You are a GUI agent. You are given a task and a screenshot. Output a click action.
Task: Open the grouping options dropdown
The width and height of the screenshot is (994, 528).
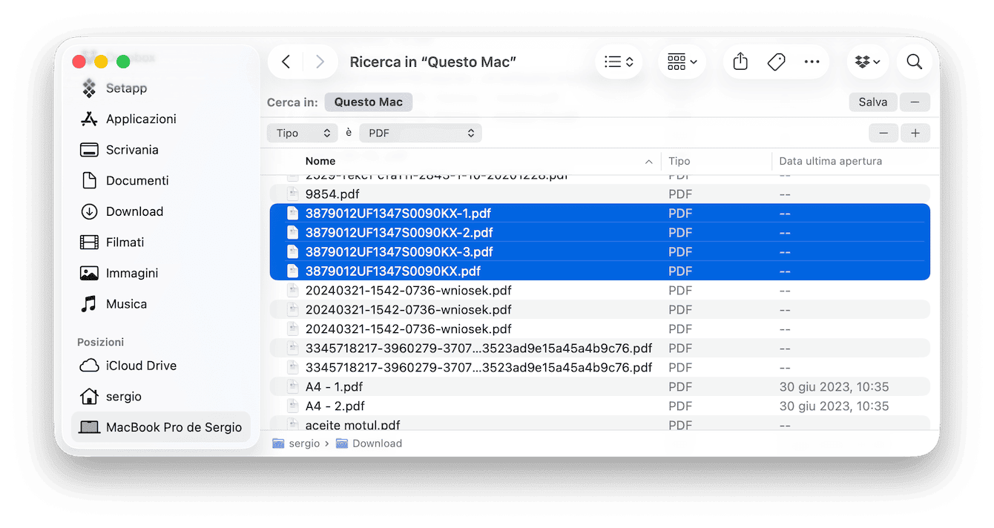click(x=682, y=62)
